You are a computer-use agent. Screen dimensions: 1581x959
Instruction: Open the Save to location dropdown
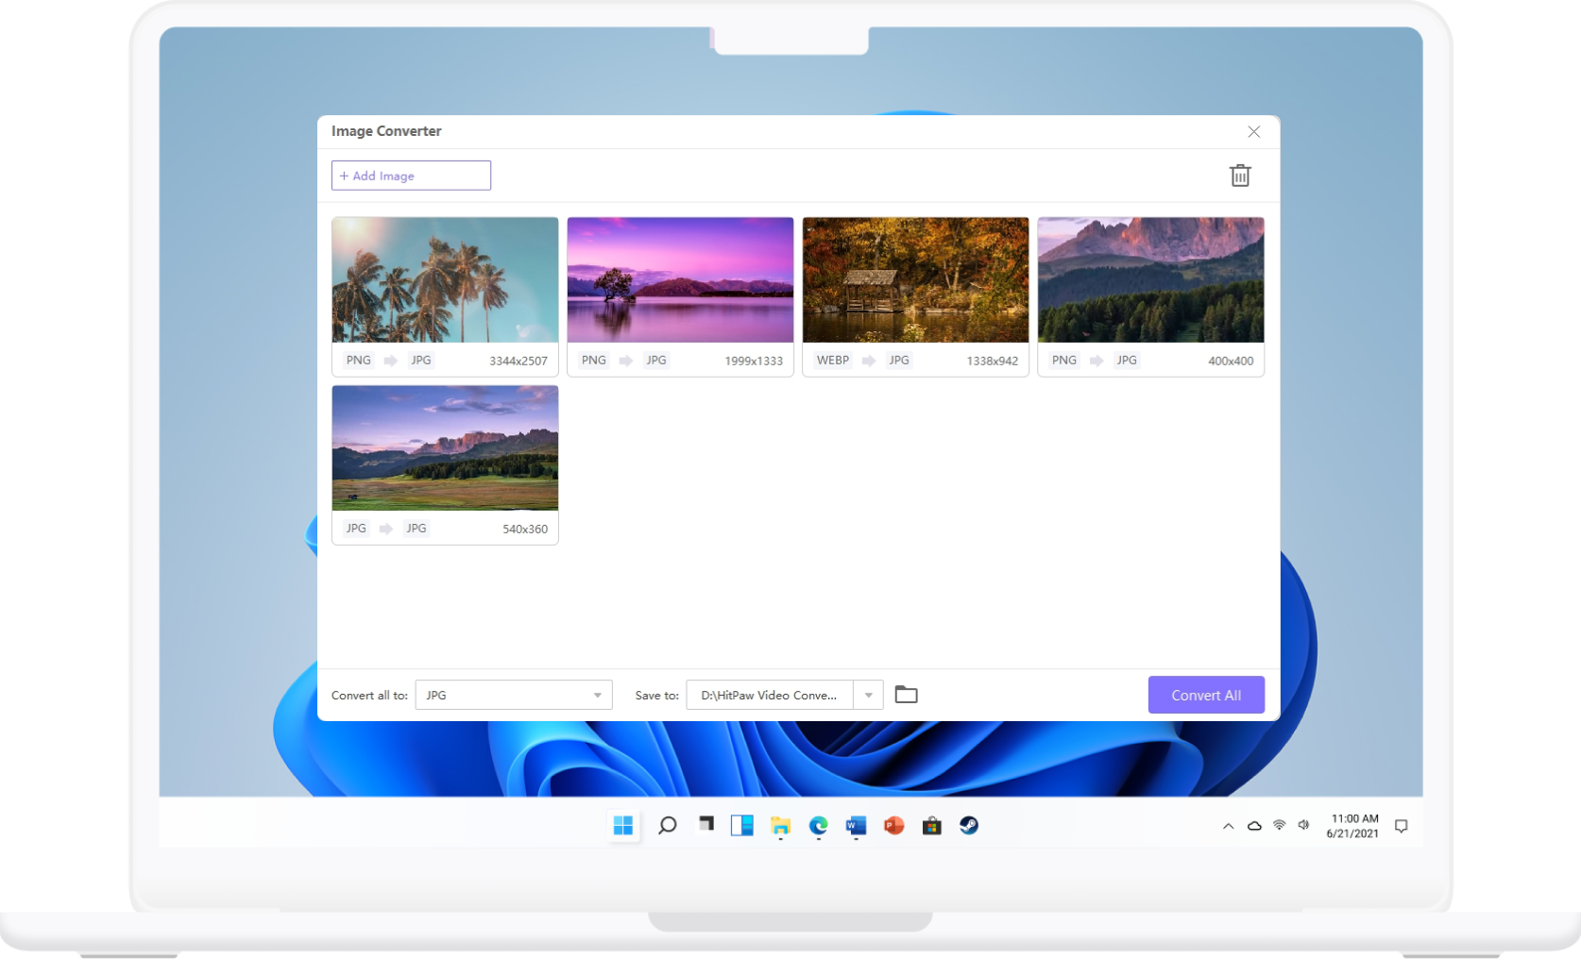coord(867,695)
